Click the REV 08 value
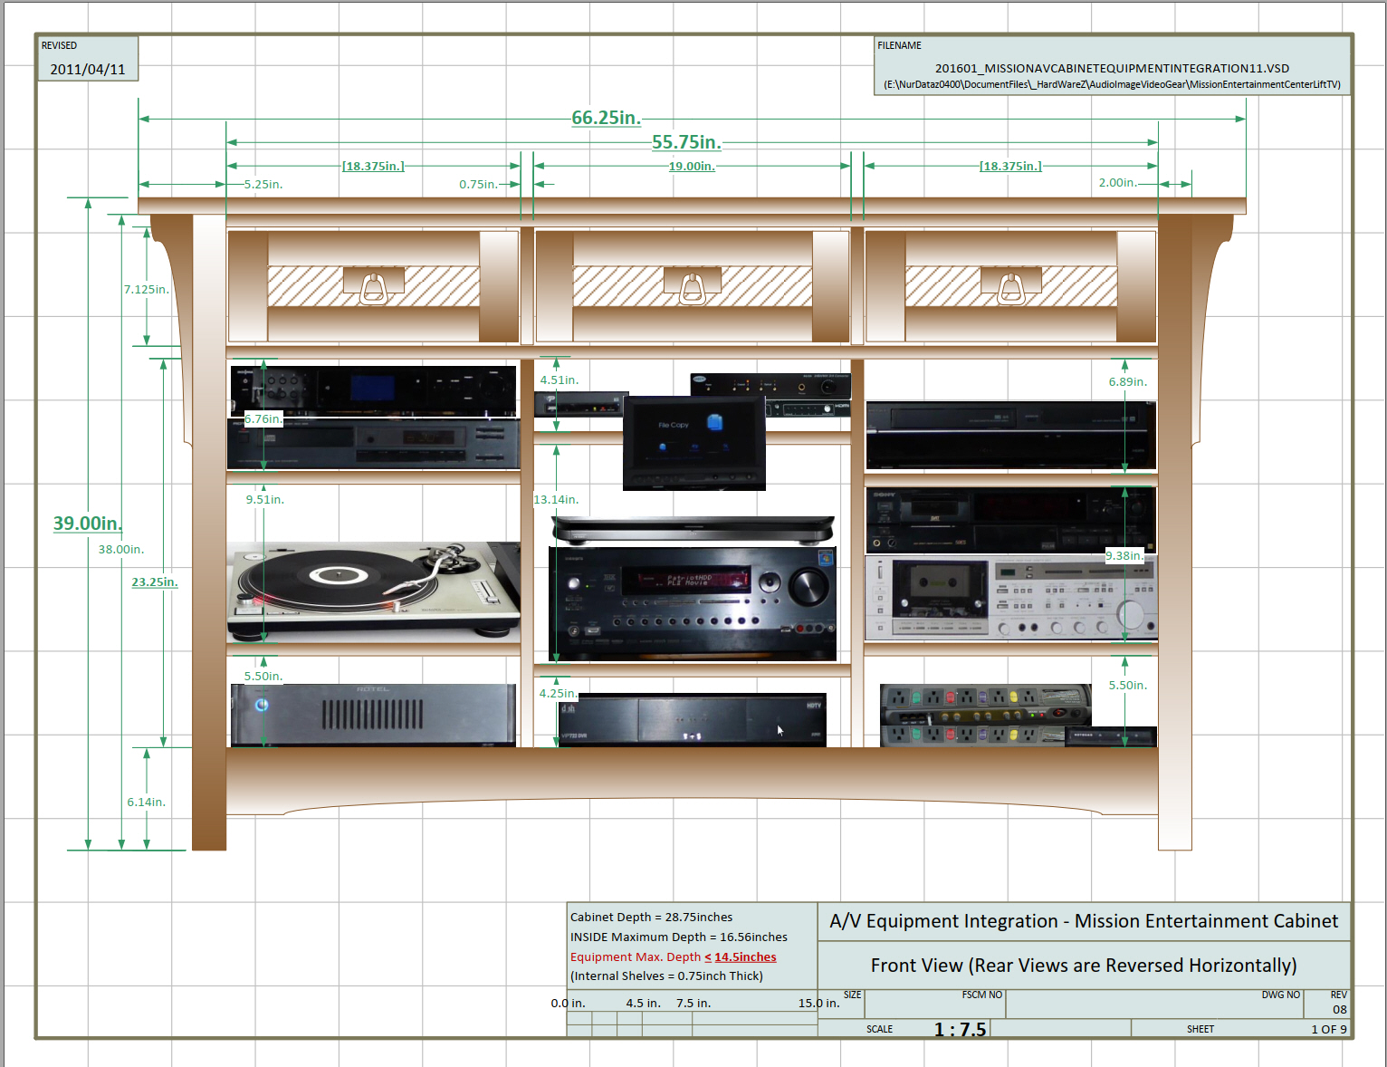Viewport: 1387px width, 1067px height. click(1340, 1009)
